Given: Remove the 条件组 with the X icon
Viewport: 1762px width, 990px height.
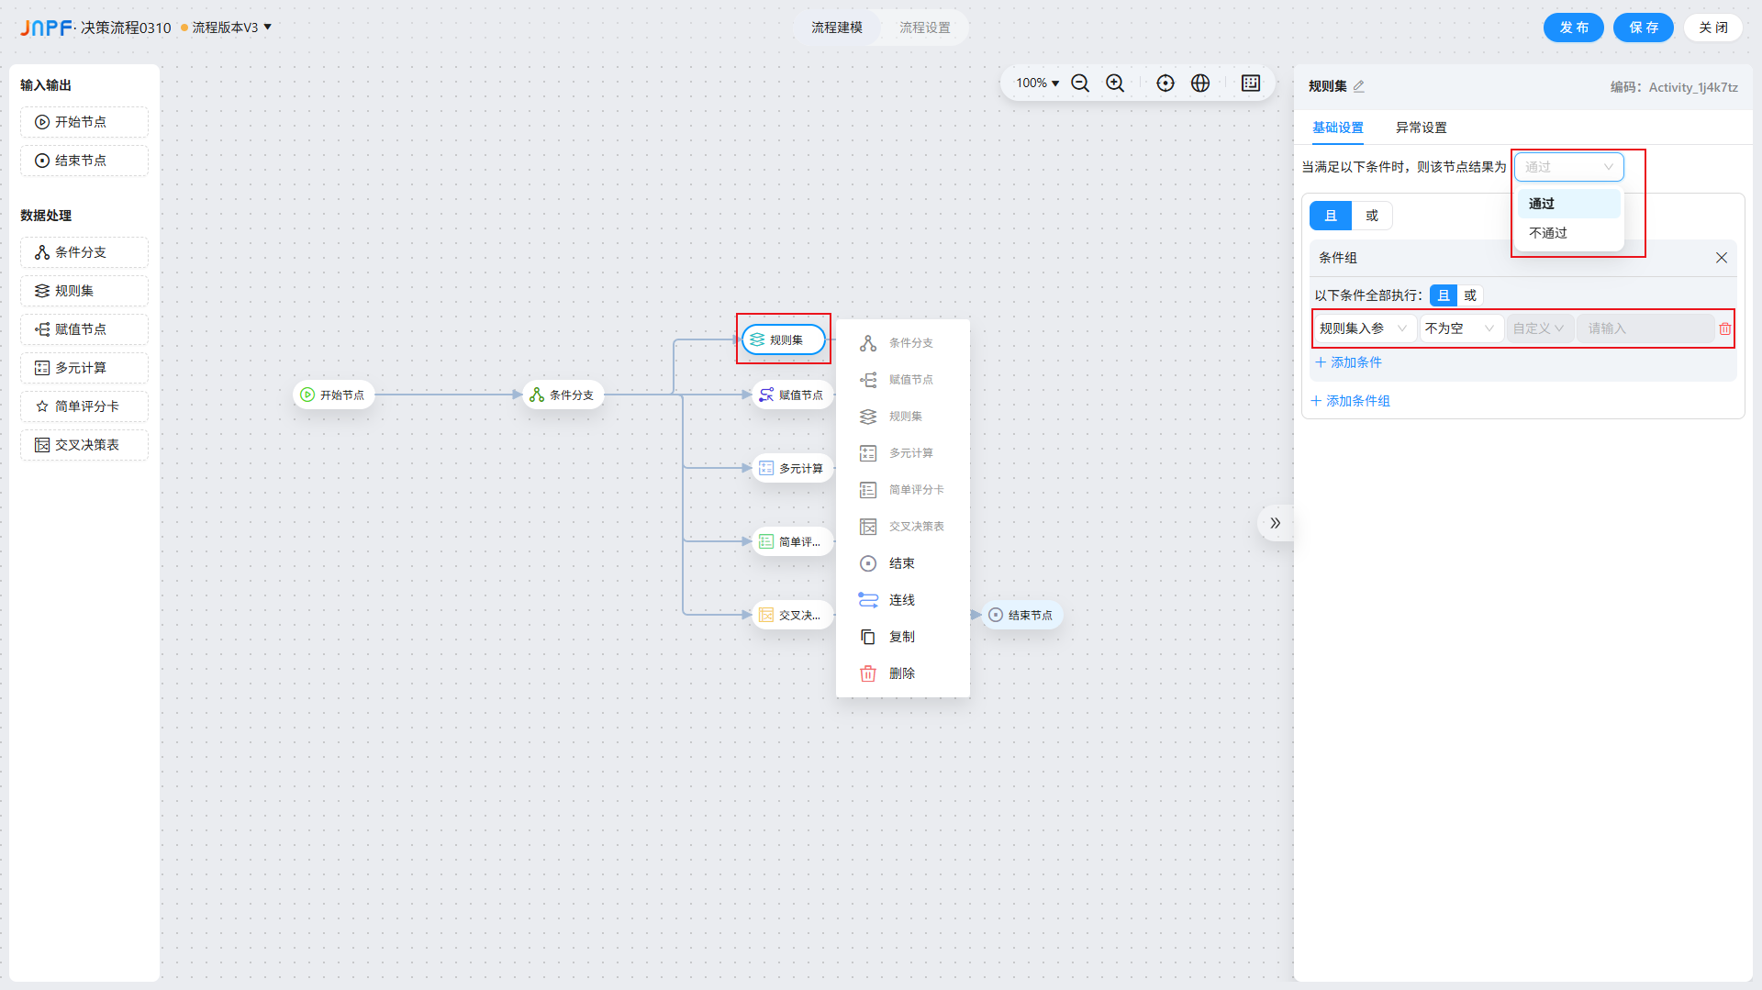Looking at the screenshot, I should click(1722, 258).
